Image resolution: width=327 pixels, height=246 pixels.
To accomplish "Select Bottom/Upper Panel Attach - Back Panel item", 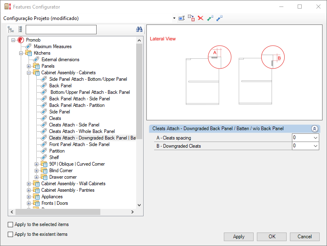I will 90,92.
